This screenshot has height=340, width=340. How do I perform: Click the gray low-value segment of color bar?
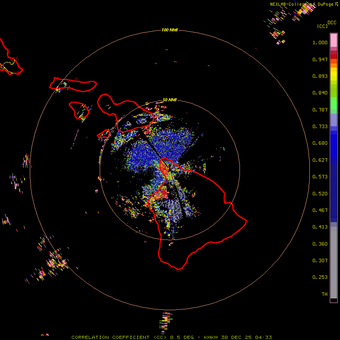[x=334, y=263]
